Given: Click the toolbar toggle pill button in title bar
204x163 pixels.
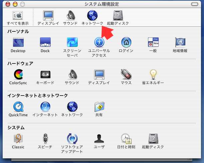Looking at the screenshot, I should pos(195,4).
